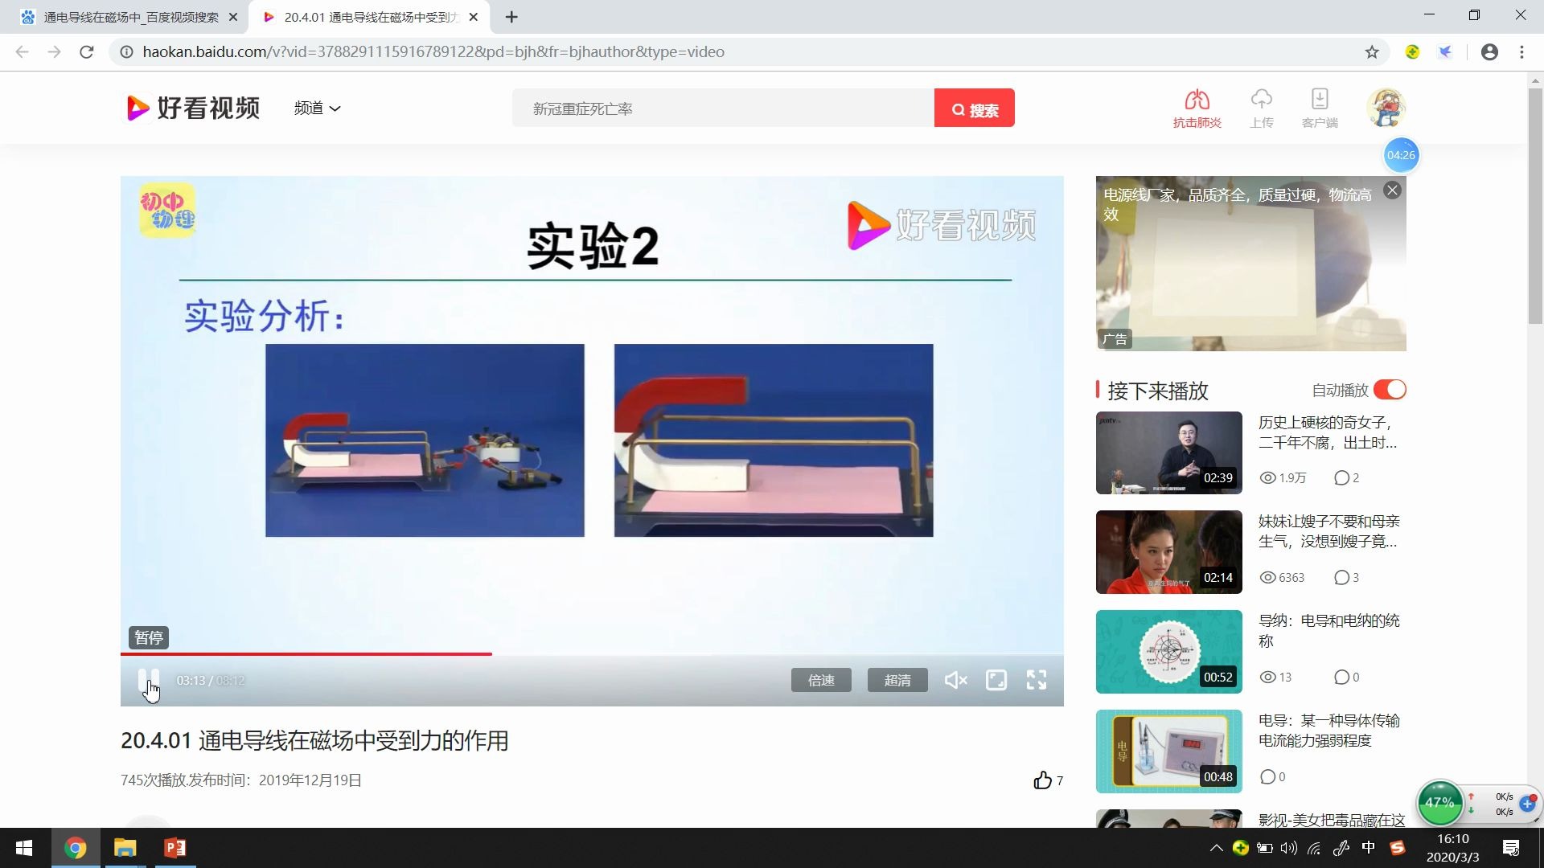Open a new browser tab
Viewport: 1544px width, 868px height.
pos(511,17)
